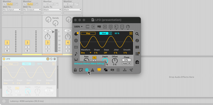Click the Map button in patcher window
Screen dimensions: 213x105
(88, 33)
